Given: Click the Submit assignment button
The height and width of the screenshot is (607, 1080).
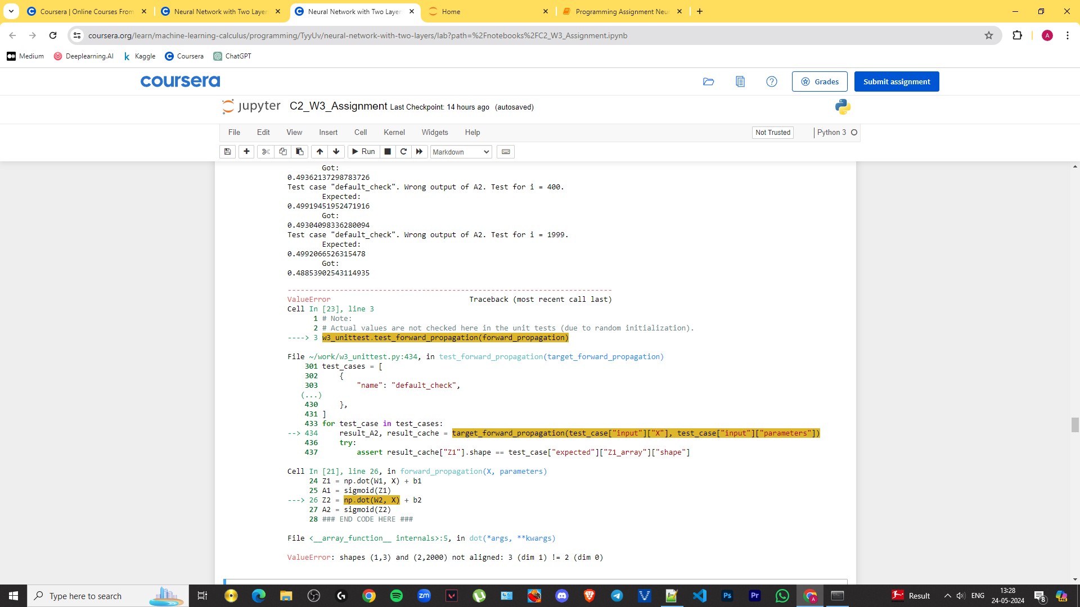Looking at the screenshot, I should pyautogui.click(x=896, y=81).
